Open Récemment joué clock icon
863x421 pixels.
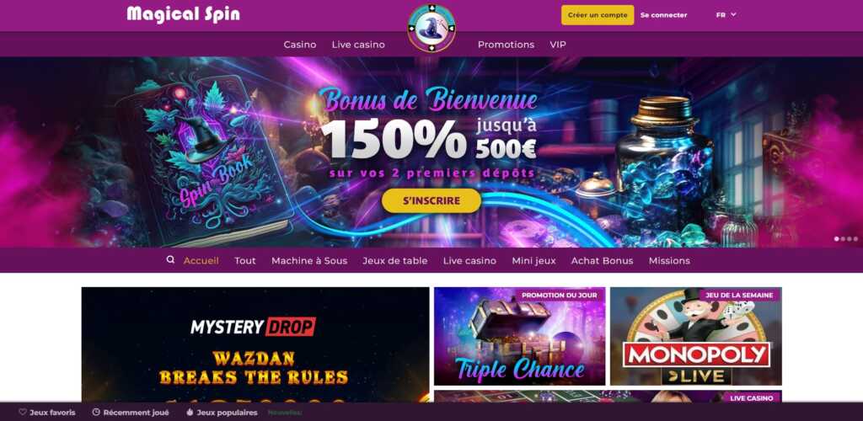(x=96, y=412)
